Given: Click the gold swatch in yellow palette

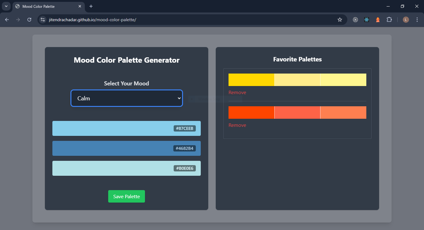Looking at the screenshot, I should point(251,80).
